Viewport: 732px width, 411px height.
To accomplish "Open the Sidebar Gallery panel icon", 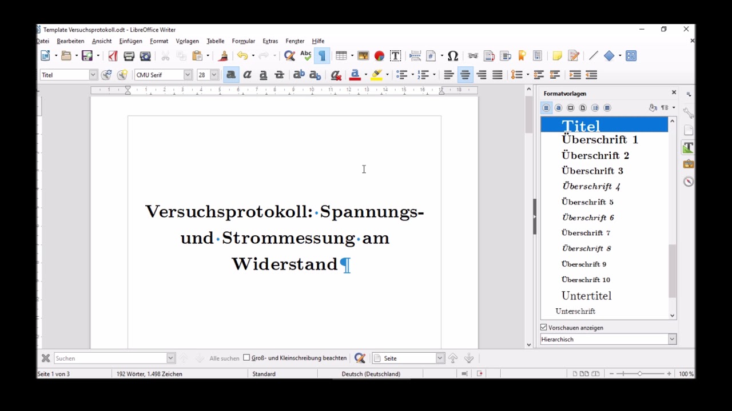I will pyautogui.click(x=689, y=164).
